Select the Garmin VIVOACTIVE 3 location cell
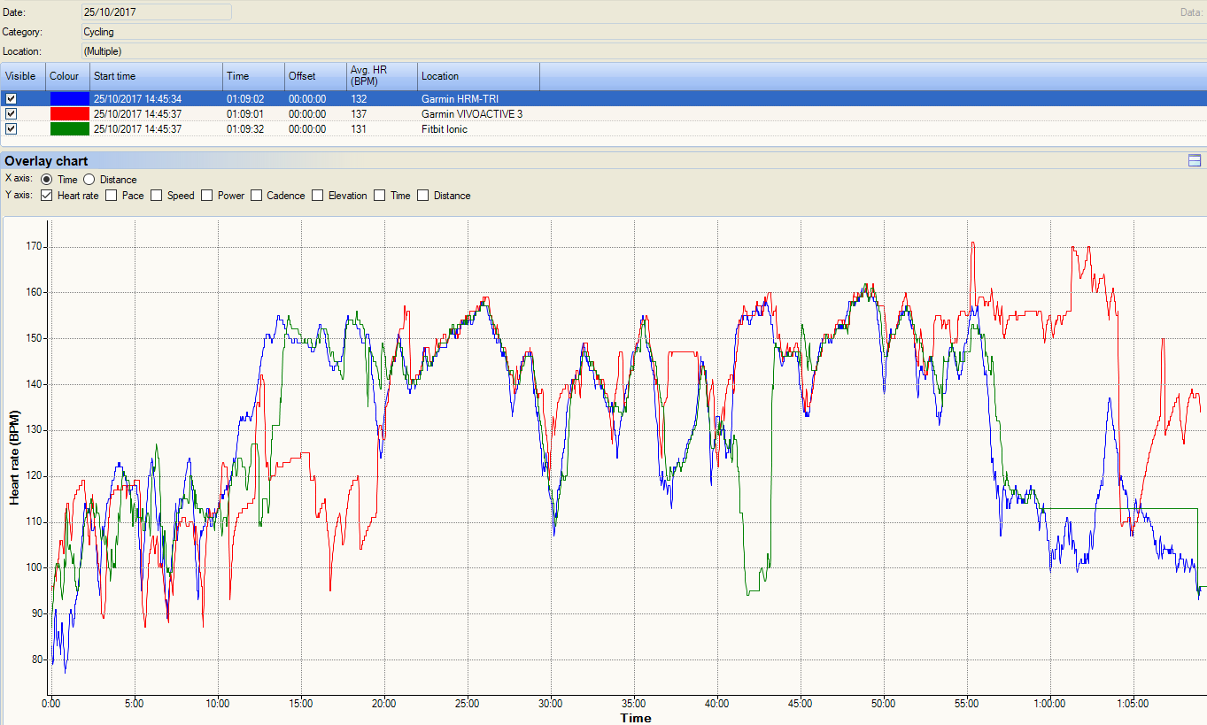The image size is (1207, 725). point(479,113)
